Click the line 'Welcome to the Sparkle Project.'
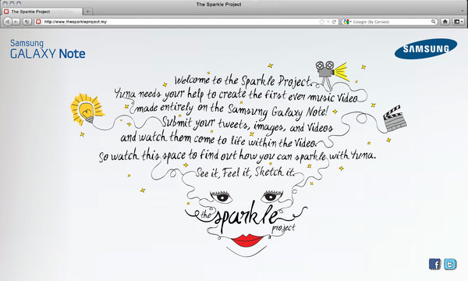Image resolution: width=468 pixels, height=281 pixels. 243,80
